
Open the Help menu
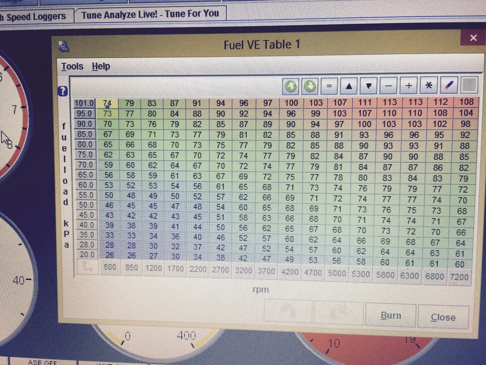[101, 67]
